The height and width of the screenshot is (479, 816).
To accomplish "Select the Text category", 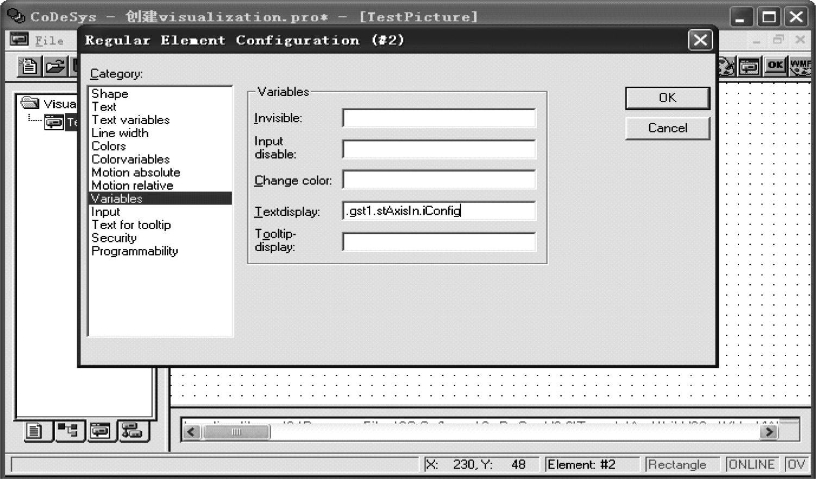I will click(104, 107).
